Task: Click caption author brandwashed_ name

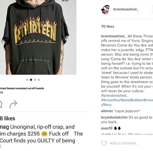Action: tap(114, 36)
